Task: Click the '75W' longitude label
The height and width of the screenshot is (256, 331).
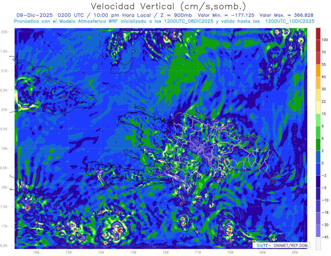Action: tap(69, 252)
